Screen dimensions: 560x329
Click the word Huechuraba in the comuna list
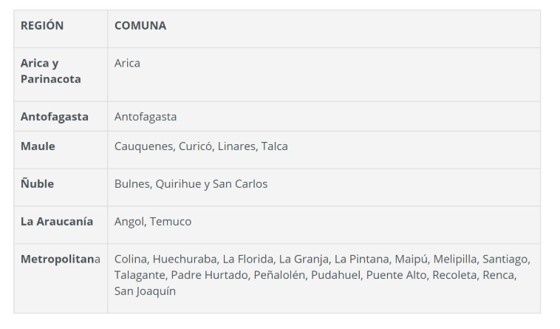[186, 260]
